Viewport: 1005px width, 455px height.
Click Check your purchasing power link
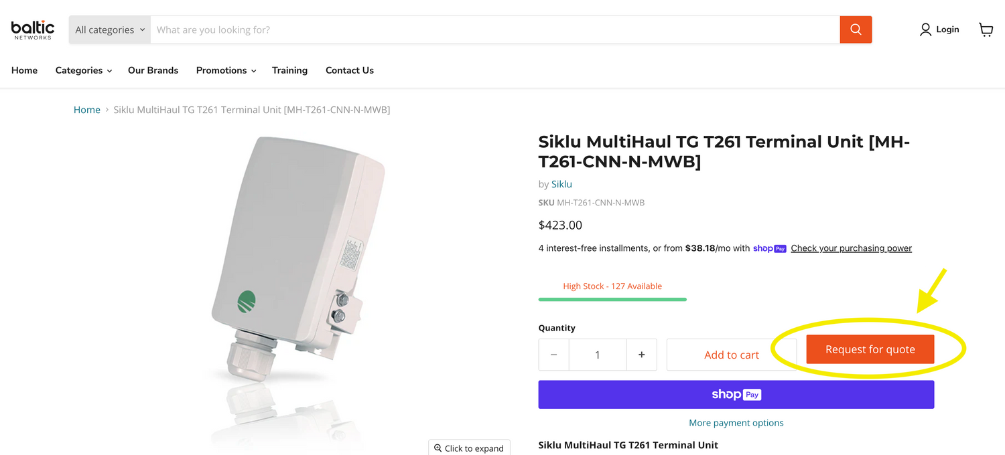tap(851, 248)
